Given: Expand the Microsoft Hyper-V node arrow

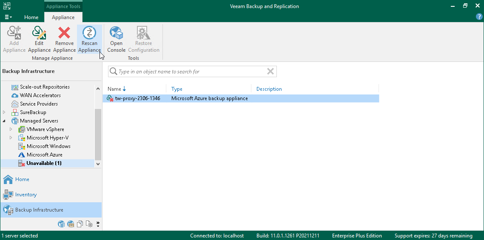Looking at the screenshot, I should 11,138.
